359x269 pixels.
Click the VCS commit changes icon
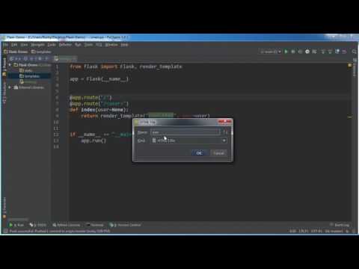330,52
